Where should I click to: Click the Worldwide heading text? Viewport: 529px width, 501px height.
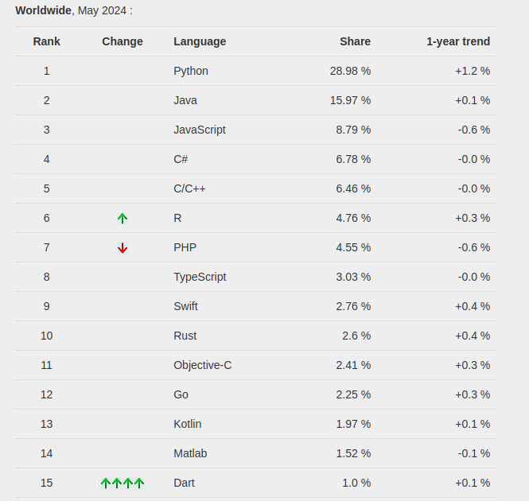coord(43,11)
